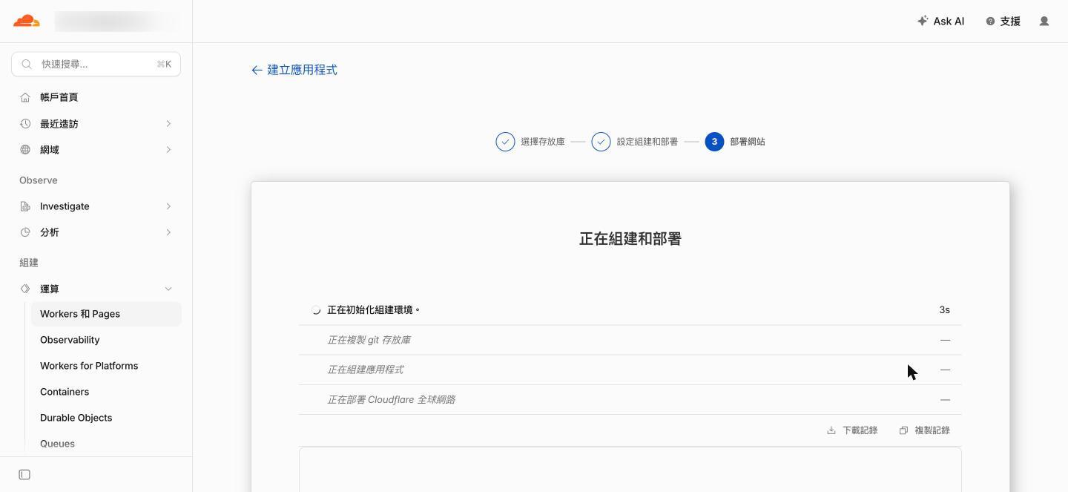Go back via 建立應用程式 link
The image size is (1068, 492).
(294, 70)
